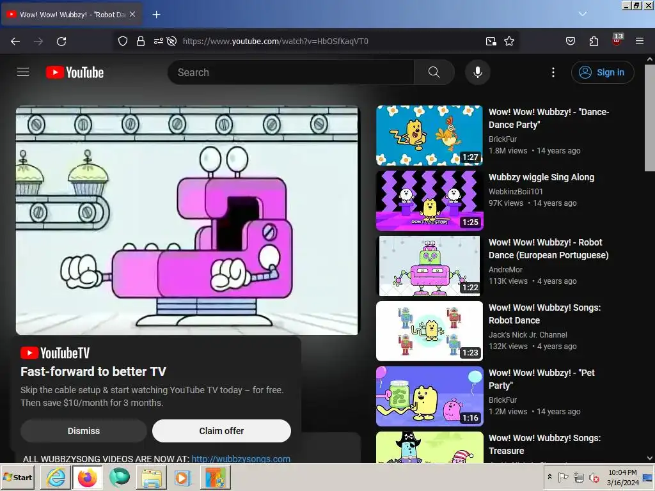Click title Wow! Wow! Wubbzy! Songs: Treasure
Viewport: 655px width, 491px height.
tap(545, 444)
